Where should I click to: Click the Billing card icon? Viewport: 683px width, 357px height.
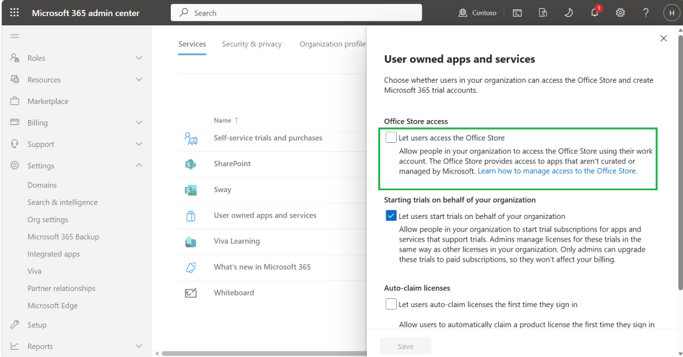coord(15,122)
